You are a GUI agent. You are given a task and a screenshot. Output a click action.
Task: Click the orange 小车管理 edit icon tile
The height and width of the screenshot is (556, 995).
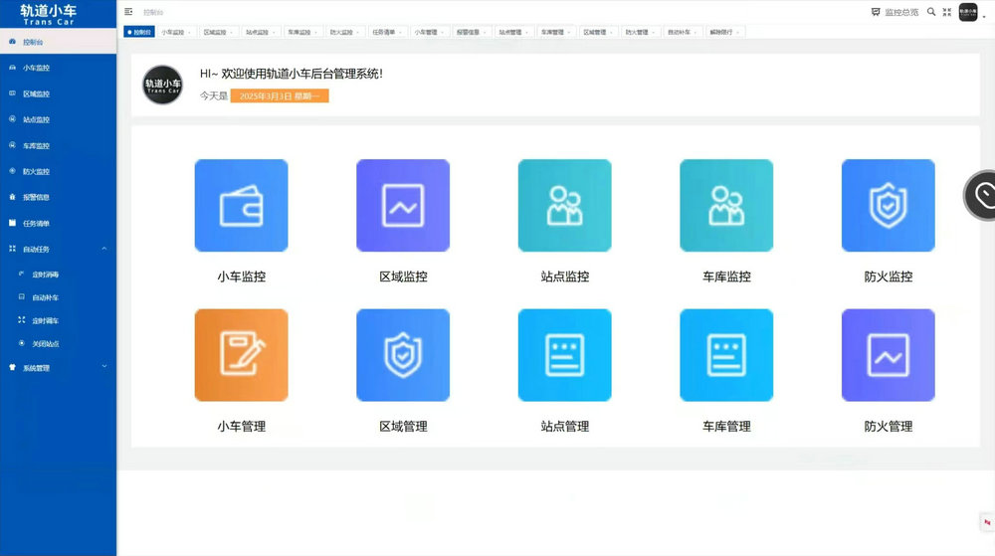click(241, 355)
